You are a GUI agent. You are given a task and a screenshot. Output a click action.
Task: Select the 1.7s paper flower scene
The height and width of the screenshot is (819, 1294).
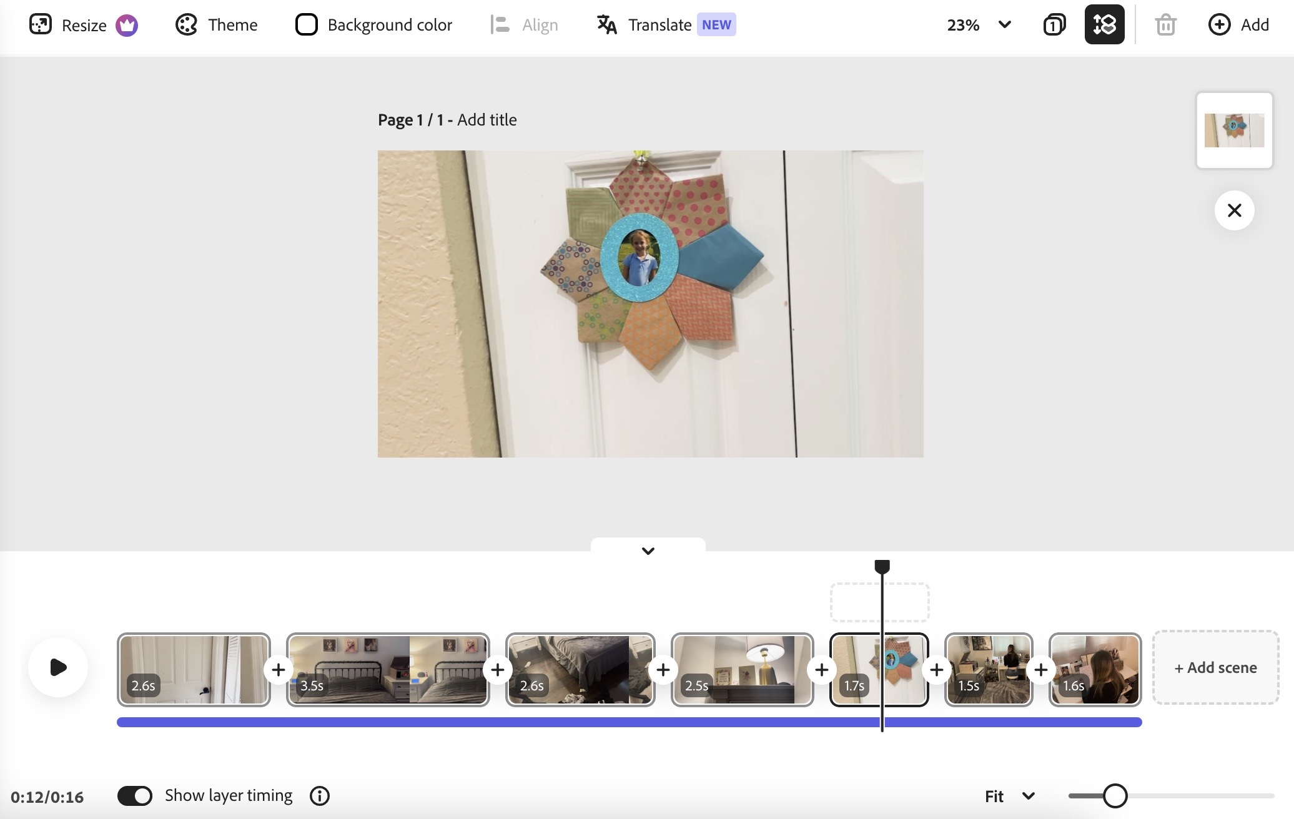click(x=879, y=670)
